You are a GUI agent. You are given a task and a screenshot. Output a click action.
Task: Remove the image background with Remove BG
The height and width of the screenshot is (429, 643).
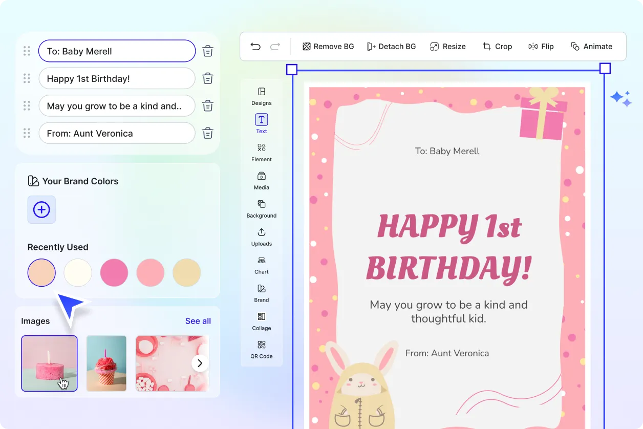[x=328, y=46]
